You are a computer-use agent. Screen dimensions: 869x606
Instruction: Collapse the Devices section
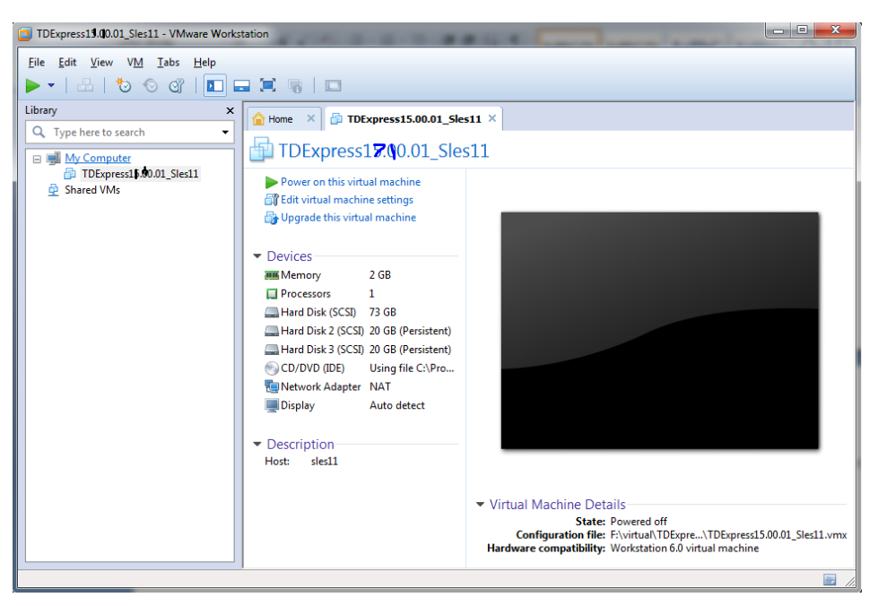click(x=257, y=256)
